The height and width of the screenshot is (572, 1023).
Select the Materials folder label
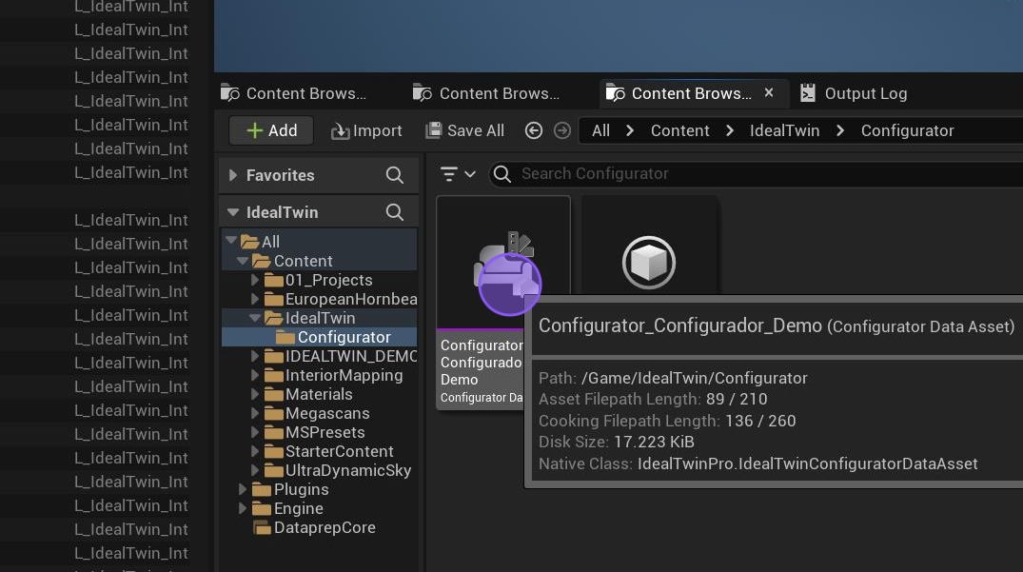click(319, 394)
